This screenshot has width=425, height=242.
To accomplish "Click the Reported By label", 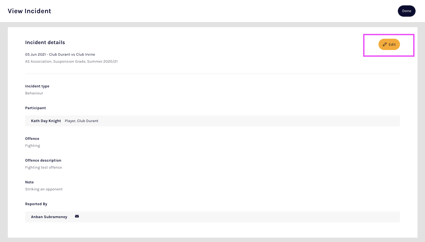I will pyautogui.click(x=36, y=204).
